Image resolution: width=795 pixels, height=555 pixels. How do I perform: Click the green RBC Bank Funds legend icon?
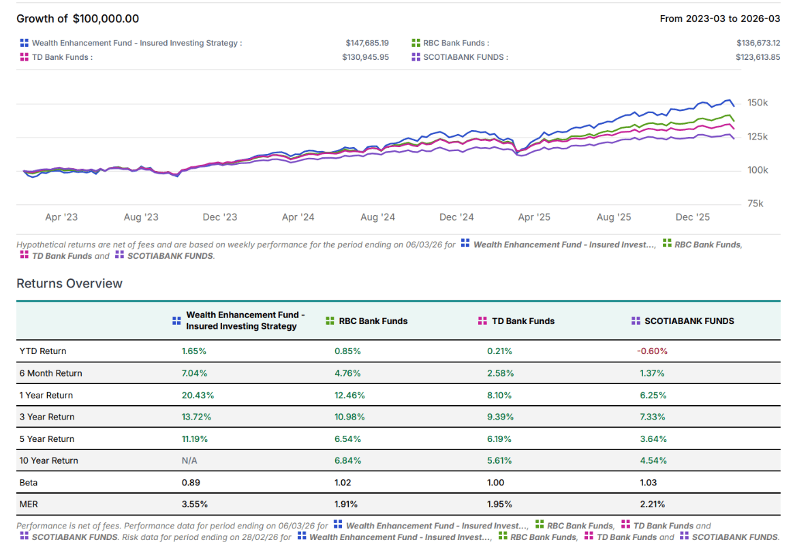point(416,43)
